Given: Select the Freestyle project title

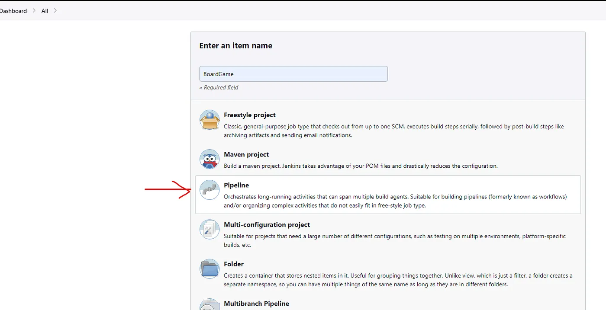Looking at the screenshot, I should 250,115.
